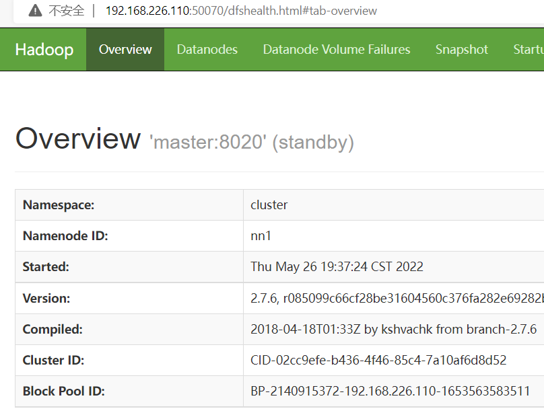This screenshot has width=544, height=413.
Task: Click the not-secure warning triangle icon
Action: pos(35,11)
